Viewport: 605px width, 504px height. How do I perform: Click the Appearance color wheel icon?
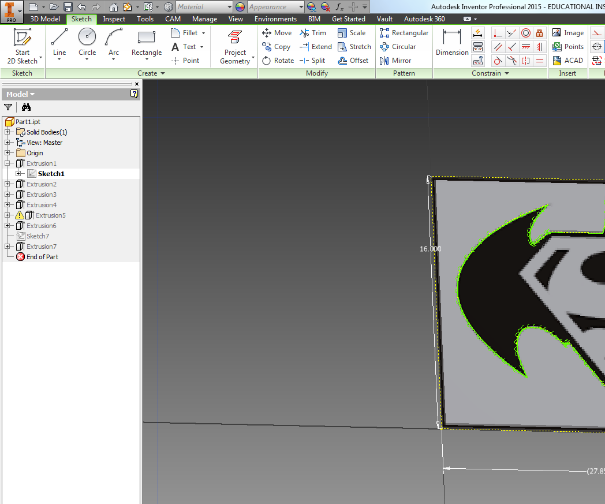(240, 7)
